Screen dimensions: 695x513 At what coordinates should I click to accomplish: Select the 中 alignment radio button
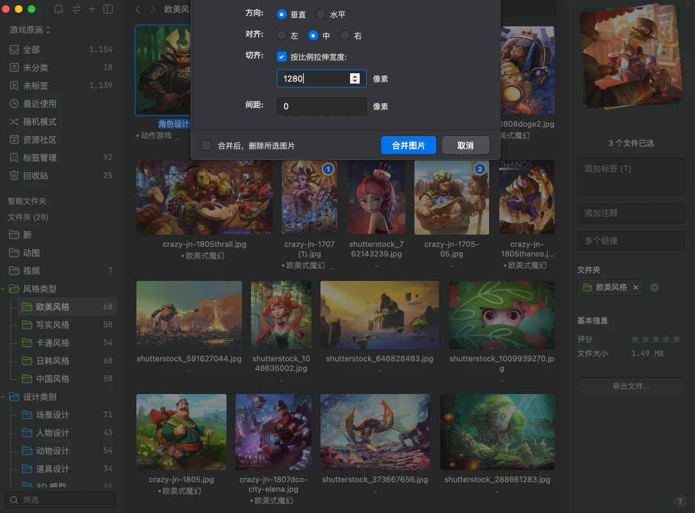click(313, 35)
